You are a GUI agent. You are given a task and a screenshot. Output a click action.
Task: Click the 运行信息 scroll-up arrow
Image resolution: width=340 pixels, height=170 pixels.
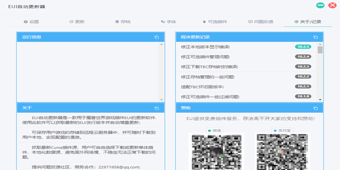pos(161,44)
